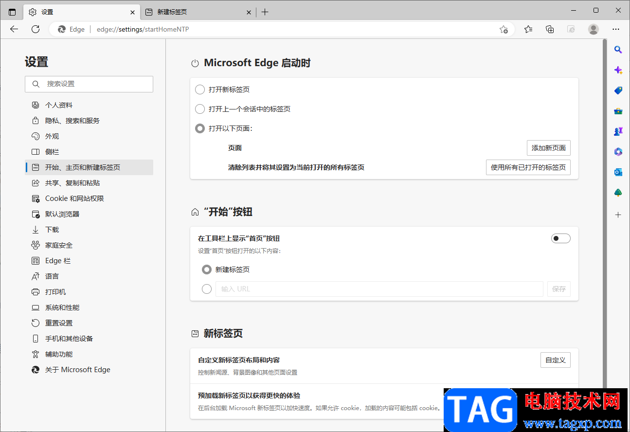Image resolution: width=630 pixels, height=432 pixels.
Task: Click the 自定义 button for new tab page
Action: pyautogui.click(x=556, y=360)
